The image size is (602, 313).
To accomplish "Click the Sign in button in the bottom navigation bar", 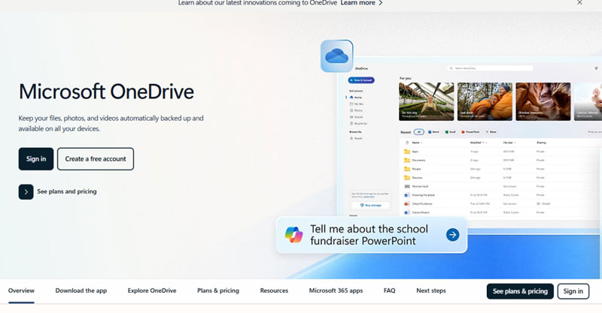I will [573, 291].
